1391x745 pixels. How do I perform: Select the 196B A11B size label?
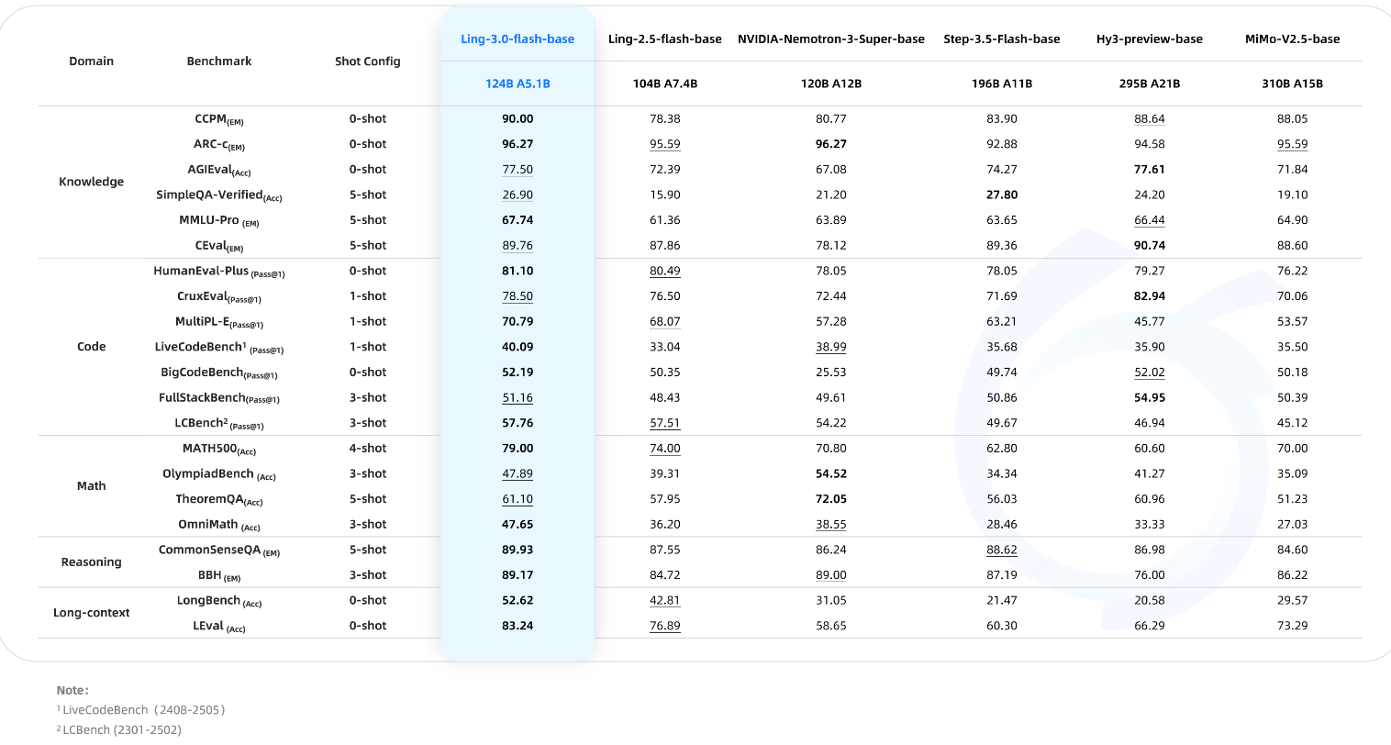(1002, 83)
